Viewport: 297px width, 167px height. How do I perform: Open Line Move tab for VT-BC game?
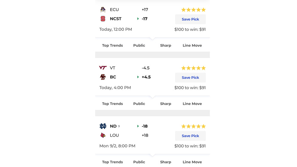tap(192, 104)
